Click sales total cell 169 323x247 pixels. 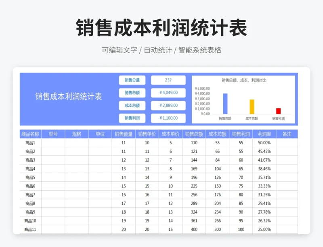pyautogui.click(x=194, y=169)
